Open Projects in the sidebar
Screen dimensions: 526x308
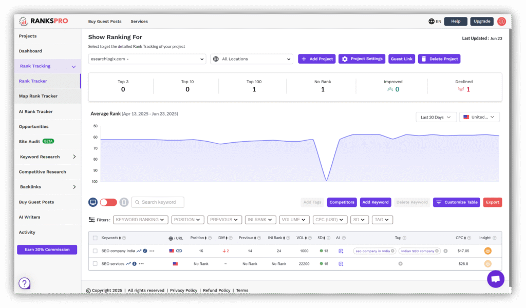pos(28,36)
